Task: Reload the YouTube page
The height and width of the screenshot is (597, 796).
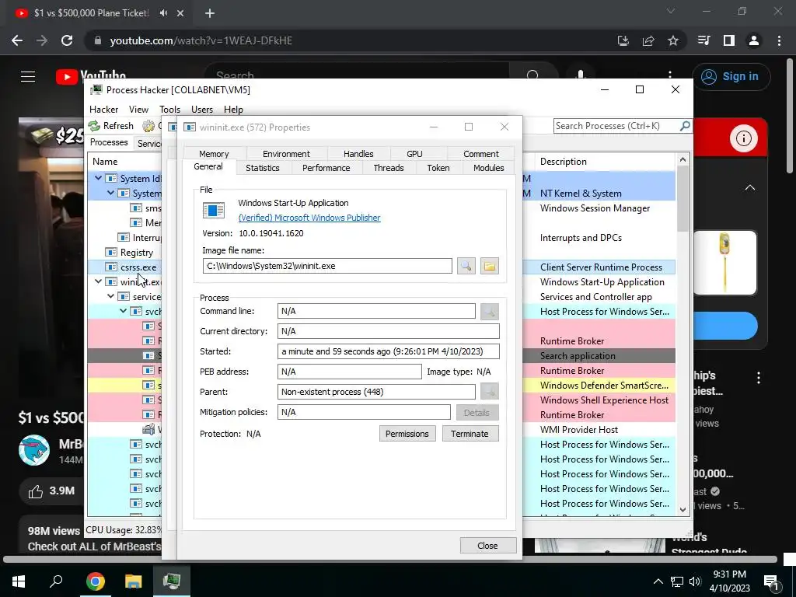Action: pos(67,40)
